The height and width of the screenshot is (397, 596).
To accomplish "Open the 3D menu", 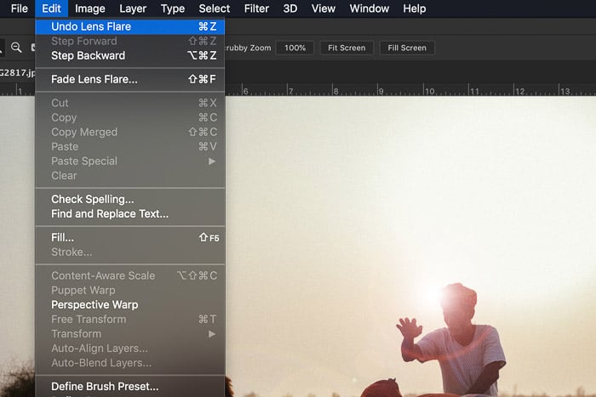I will pyautogui.click(x=290, y=9).
